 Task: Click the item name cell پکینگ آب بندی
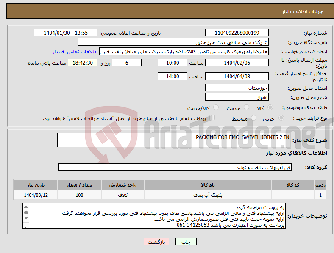click(208, 195)
